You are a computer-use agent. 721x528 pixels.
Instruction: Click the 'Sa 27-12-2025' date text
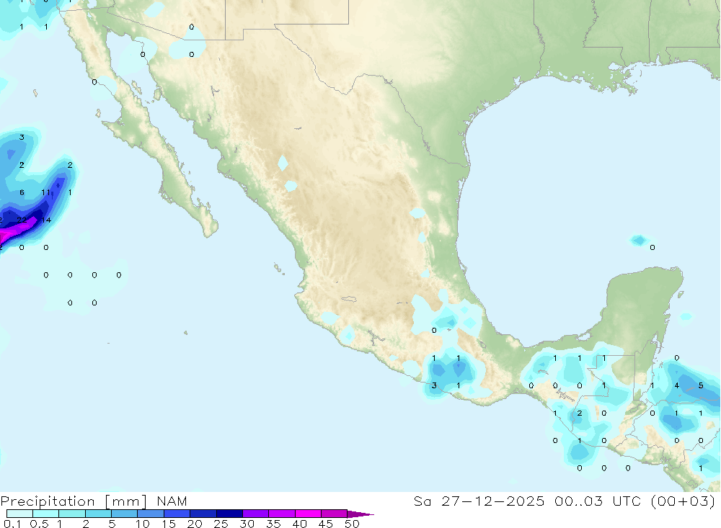click(x=479, y=501)
